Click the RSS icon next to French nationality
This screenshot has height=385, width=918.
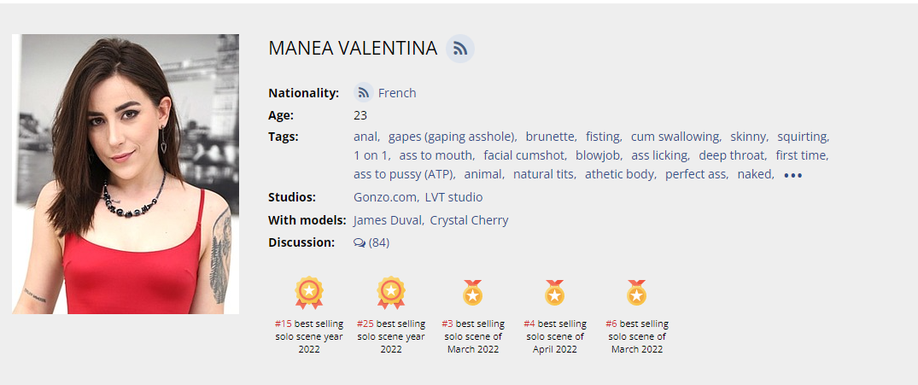(x=363, y=93)
